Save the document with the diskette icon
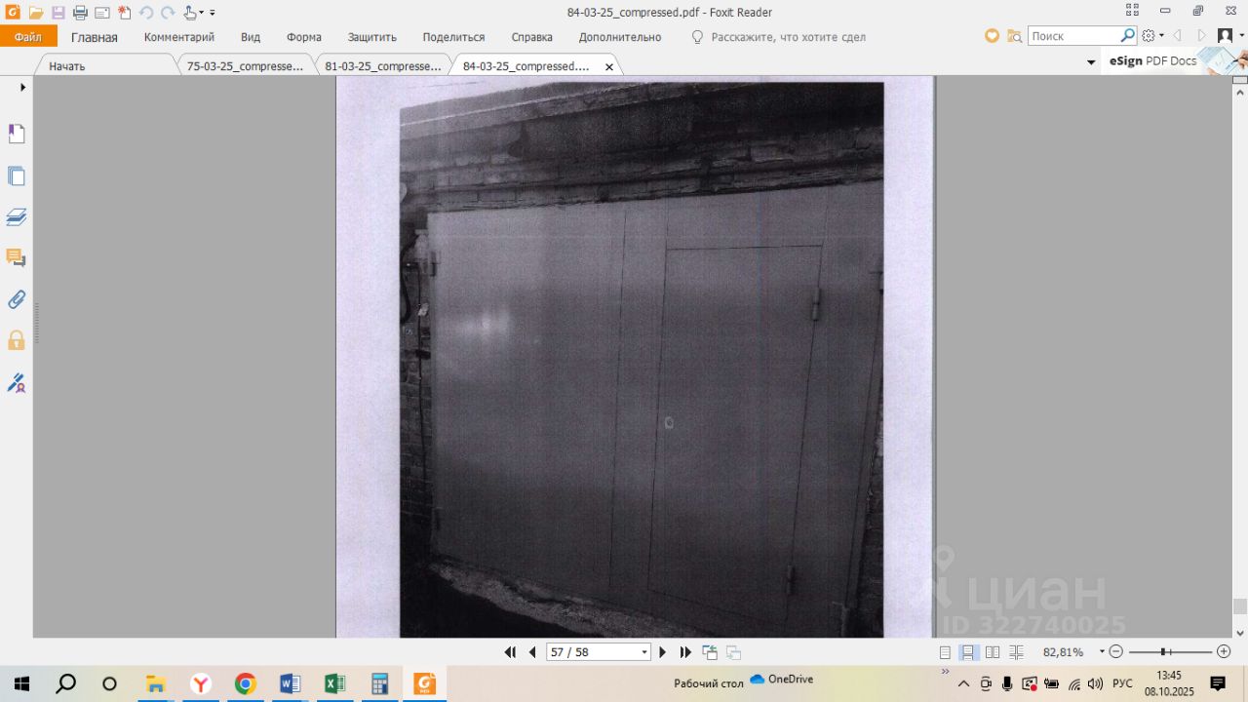1248x702 pixels. (58, 13)
